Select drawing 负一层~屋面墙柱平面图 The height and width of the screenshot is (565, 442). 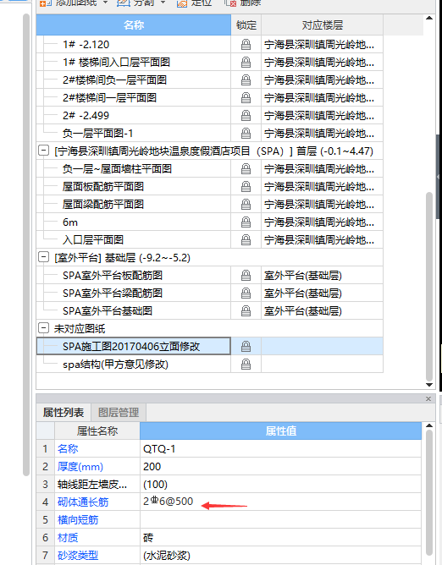pyautogui.click(x=117, y=169)
